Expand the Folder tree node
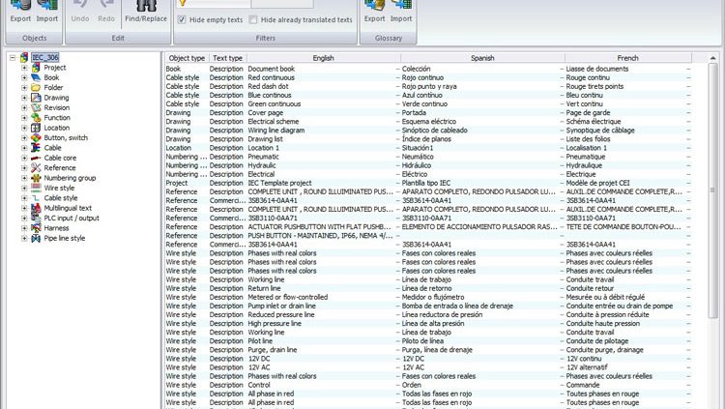725x409 pixels. coord(24,87)
